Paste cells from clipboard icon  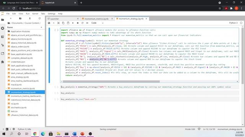(68, 23)
